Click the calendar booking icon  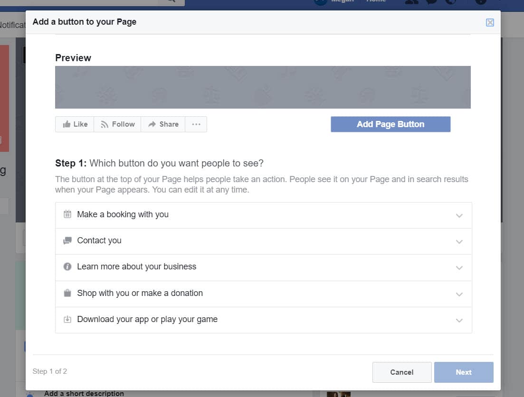(67, 214)
